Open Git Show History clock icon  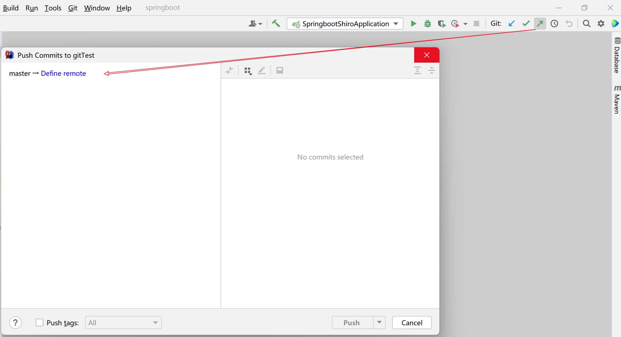[554, 24]
